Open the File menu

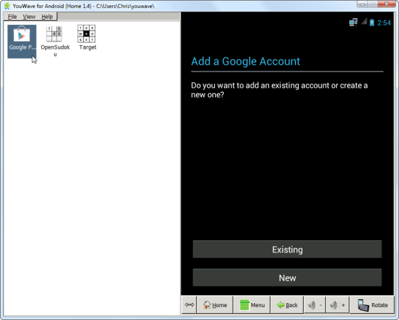pyautogui.click(x=12, y=17)
